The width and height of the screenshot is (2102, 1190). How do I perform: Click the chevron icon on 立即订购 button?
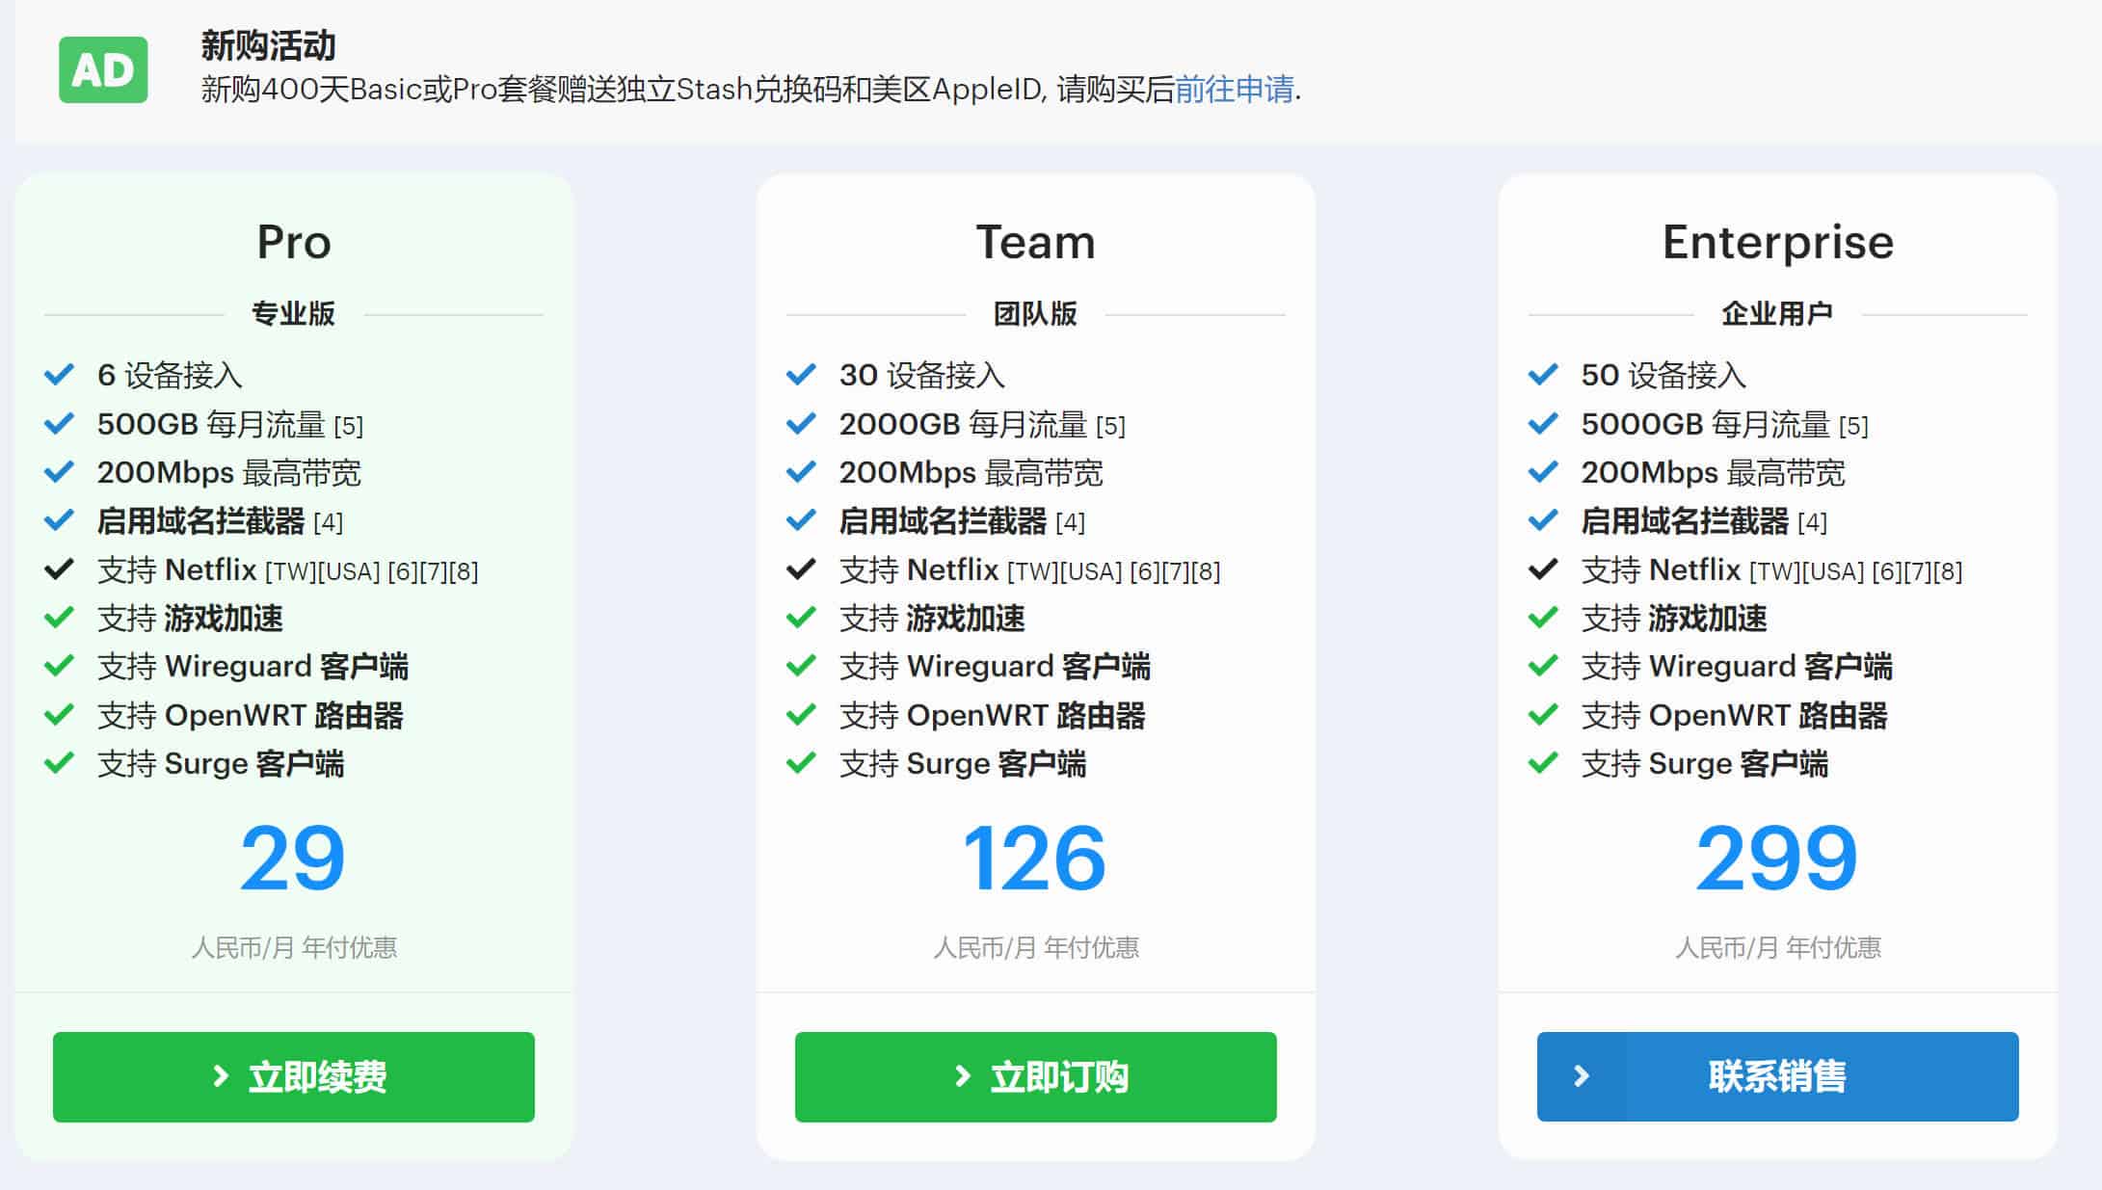[963, 1076]
